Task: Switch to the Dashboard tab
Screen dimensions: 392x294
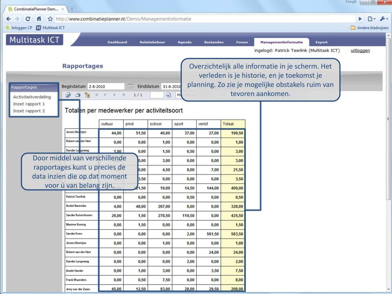Action: pyautogui.click(x=117, y=42)
